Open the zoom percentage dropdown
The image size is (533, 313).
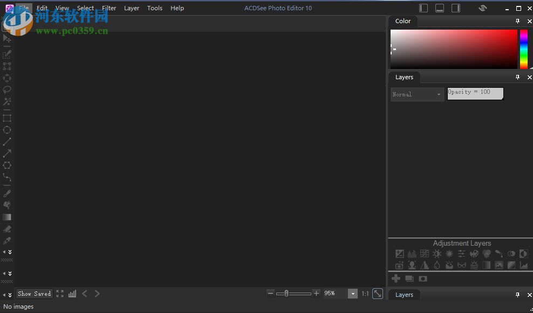[353, 294]
